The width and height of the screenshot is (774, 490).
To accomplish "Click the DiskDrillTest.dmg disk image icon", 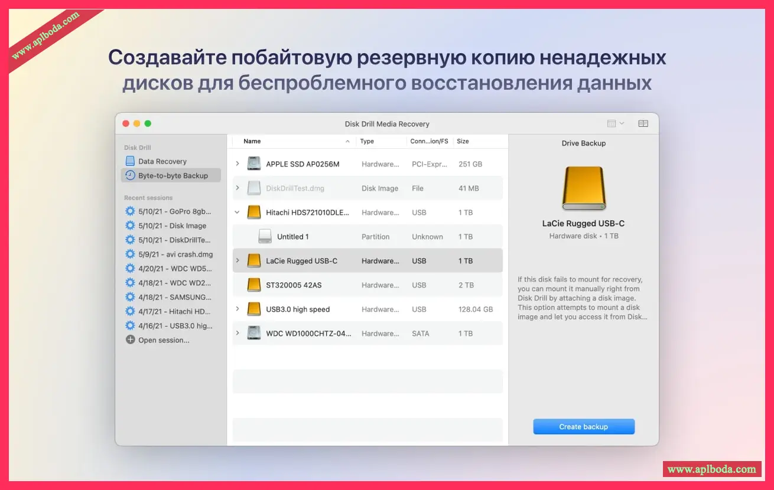I will (x=254, y=188).
